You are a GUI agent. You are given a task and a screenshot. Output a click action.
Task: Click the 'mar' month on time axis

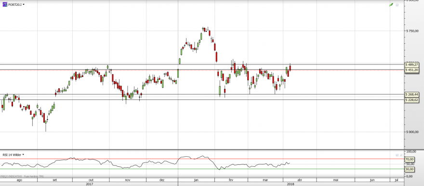coord(265,180)
